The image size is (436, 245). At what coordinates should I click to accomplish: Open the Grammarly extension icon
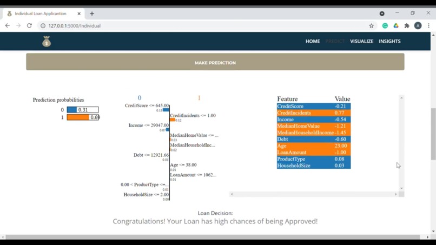(385, 25)
